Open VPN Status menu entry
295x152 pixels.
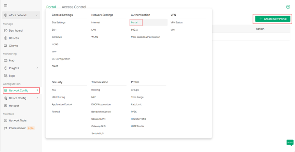[x=177, y=22]
